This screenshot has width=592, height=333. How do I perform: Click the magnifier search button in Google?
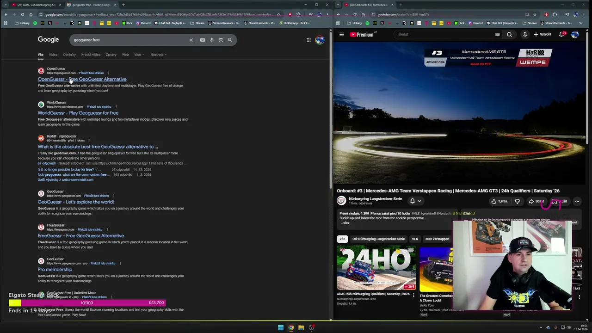[230, 40]
